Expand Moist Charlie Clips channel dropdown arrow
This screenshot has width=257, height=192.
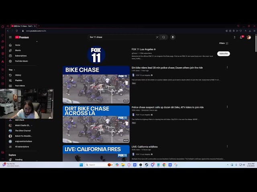(32, 125)
